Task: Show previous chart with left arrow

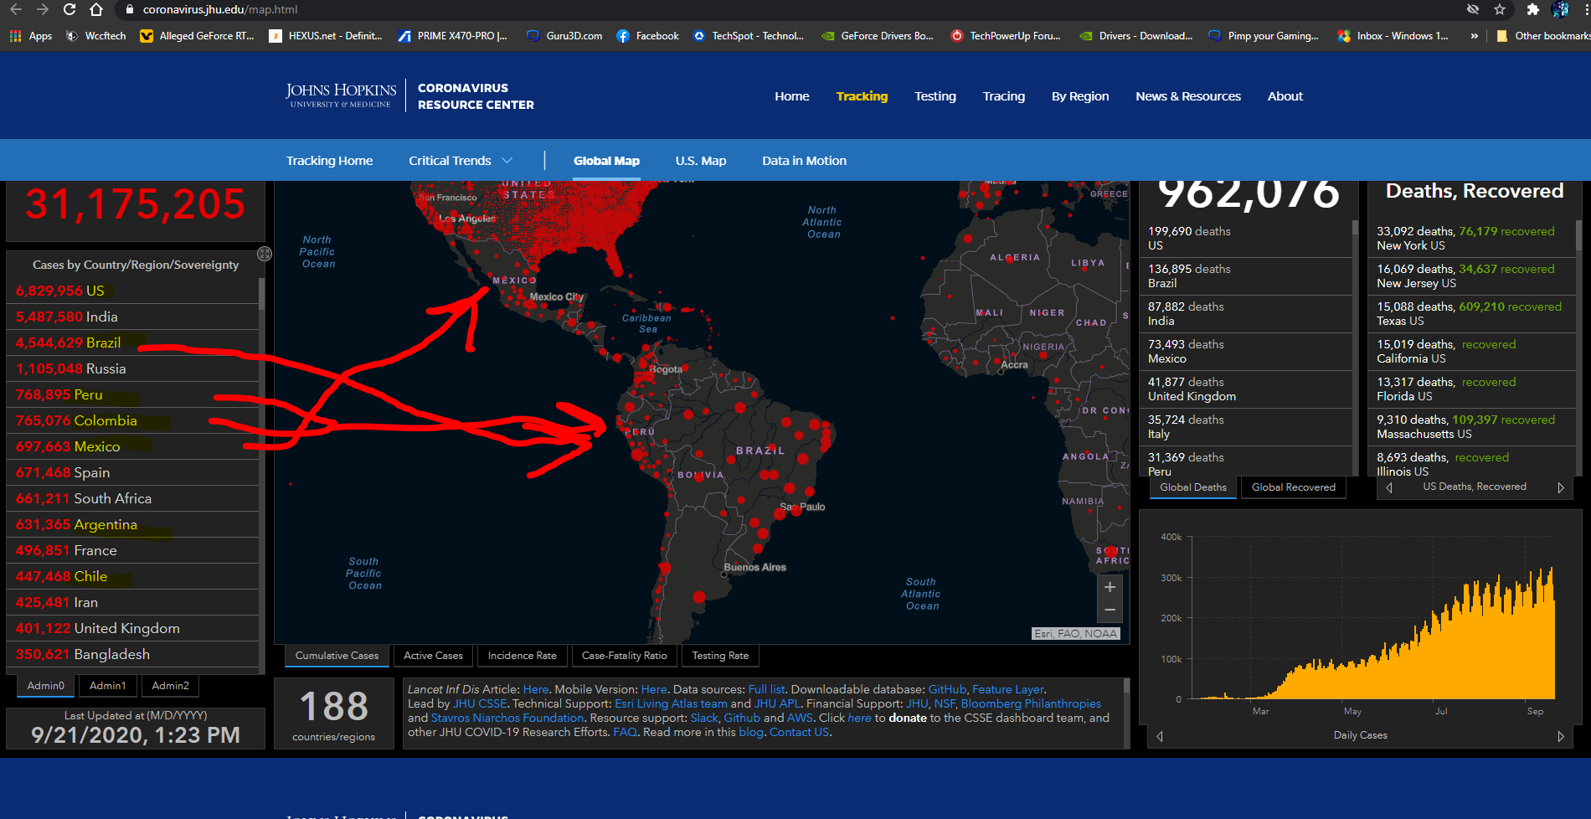Action: point(1160,736)
